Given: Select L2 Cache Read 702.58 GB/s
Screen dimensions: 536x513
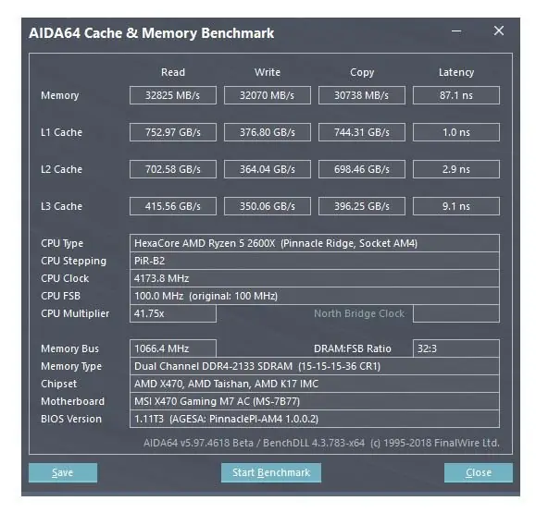Looking at the screenshot, I should 173,169.
